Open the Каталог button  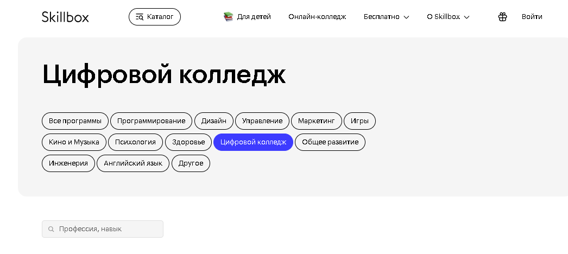[155, 17]
